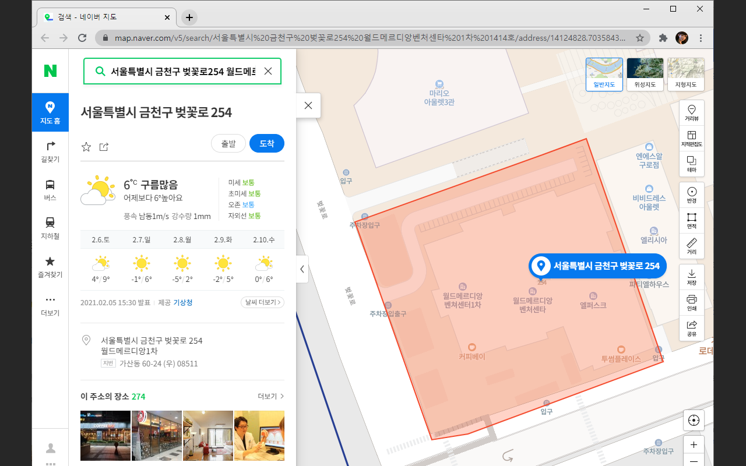Image resolution: width=746 pixels, height=466 pixels.
Task: Set 도착 as destination
Action: pos(267,143)
